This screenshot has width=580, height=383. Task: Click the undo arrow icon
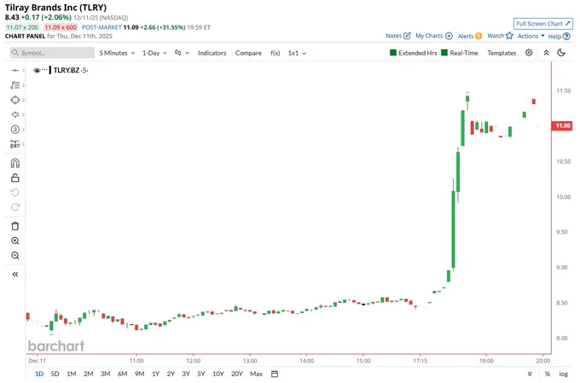[15, 193]
